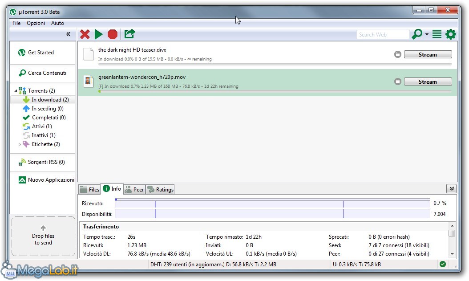Screen dimensions: 469x281
Task: Switch to the Files tab
Action: click(x=89, y=189)
